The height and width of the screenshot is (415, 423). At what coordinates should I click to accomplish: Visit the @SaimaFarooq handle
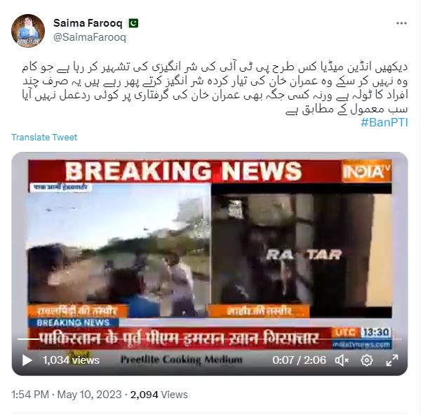(90, 37)
